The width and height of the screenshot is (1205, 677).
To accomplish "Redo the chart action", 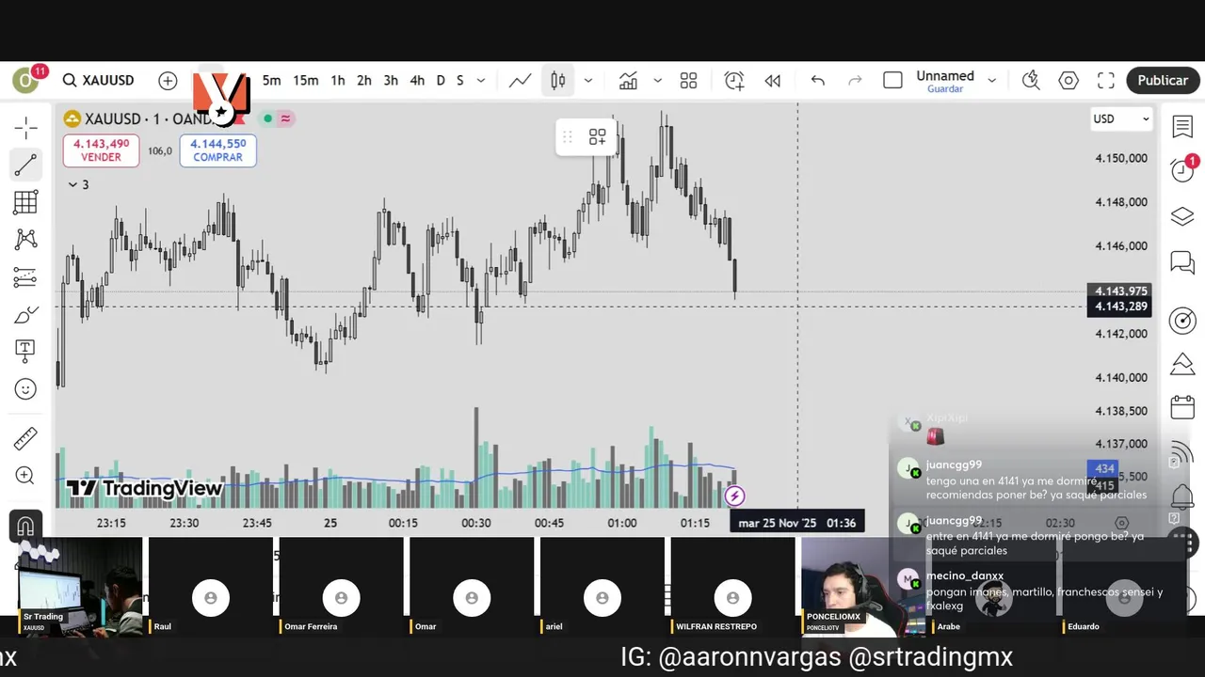I will (x=855, y=80).
